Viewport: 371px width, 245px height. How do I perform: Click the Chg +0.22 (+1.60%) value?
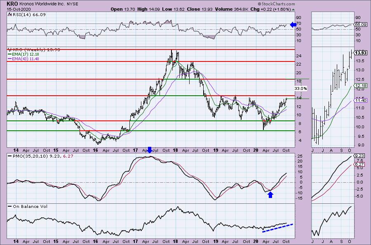(x=270, y=9)
